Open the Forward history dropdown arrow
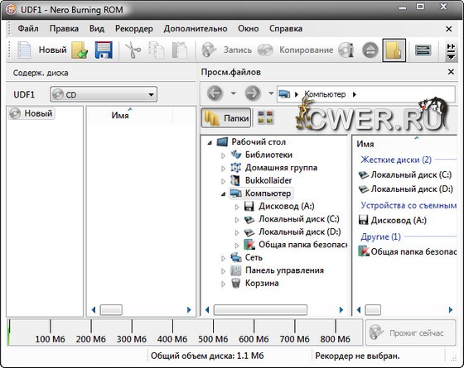The image size is (464, 368). pyautogui.click(x=271, y=93)
